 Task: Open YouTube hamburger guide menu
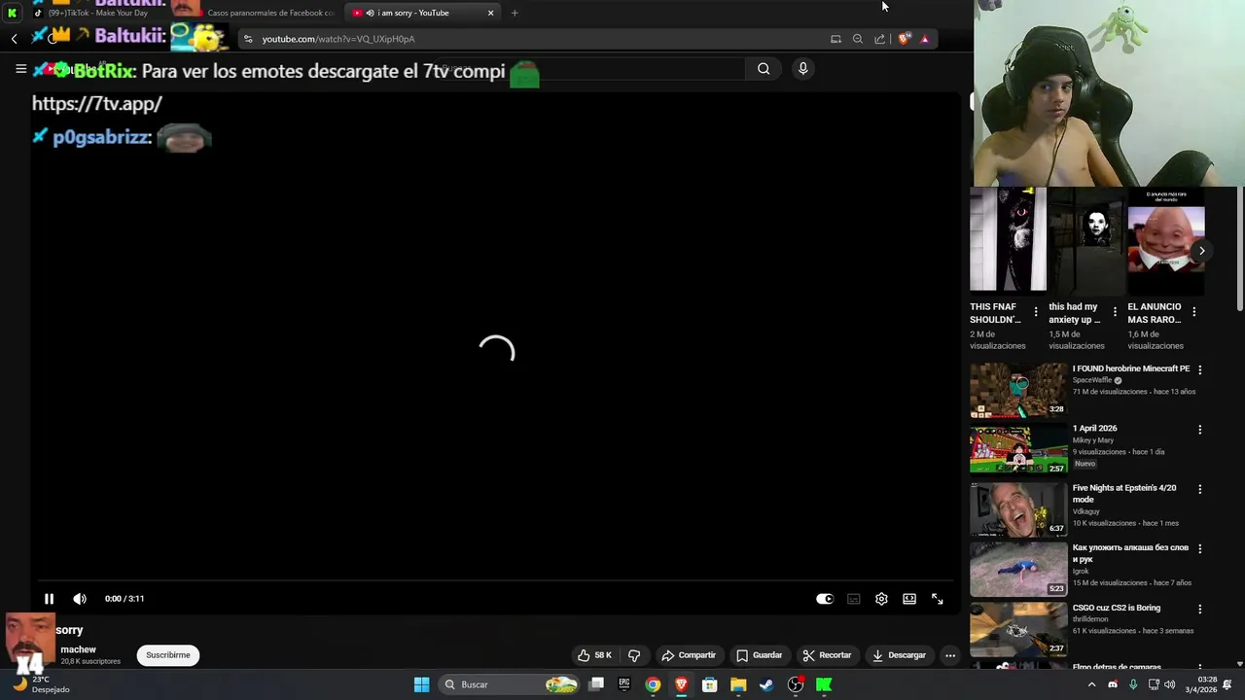[20, 68]
